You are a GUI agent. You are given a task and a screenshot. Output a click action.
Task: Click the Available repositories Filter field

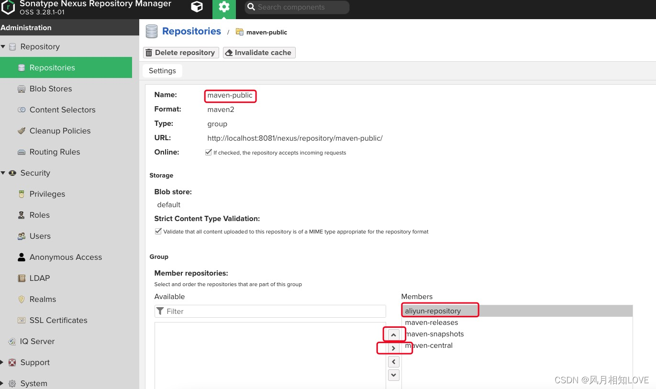coord(270,311)
